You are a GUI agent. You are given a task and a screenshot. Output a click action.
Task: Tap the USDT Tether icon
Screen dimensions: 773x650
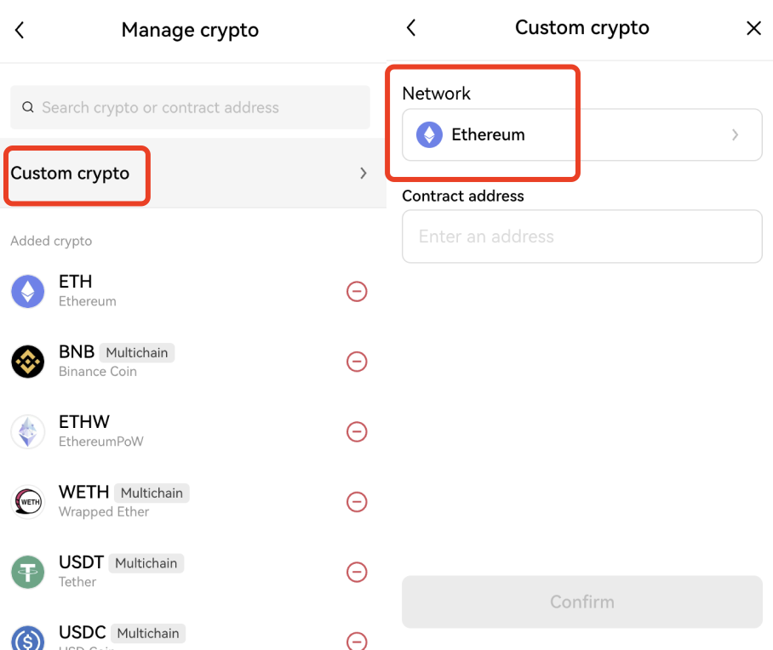click(28, 572)
